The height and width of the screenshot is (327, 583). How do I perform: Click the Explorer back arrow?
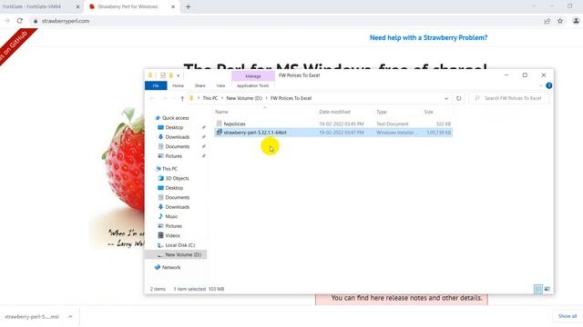click(x=152, y=98)
